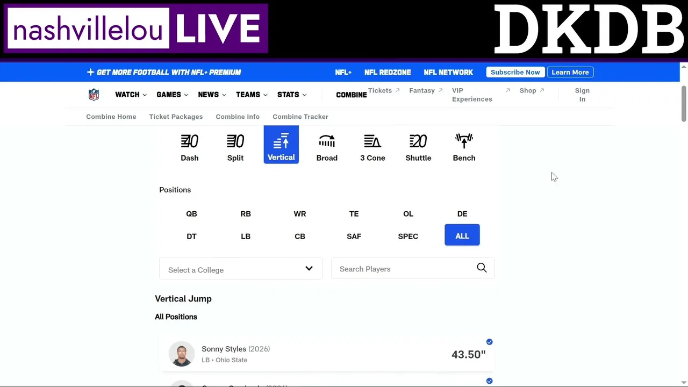The image size is (688, 387).
Task: Filter by SAF position
Action: pos(354,236)
